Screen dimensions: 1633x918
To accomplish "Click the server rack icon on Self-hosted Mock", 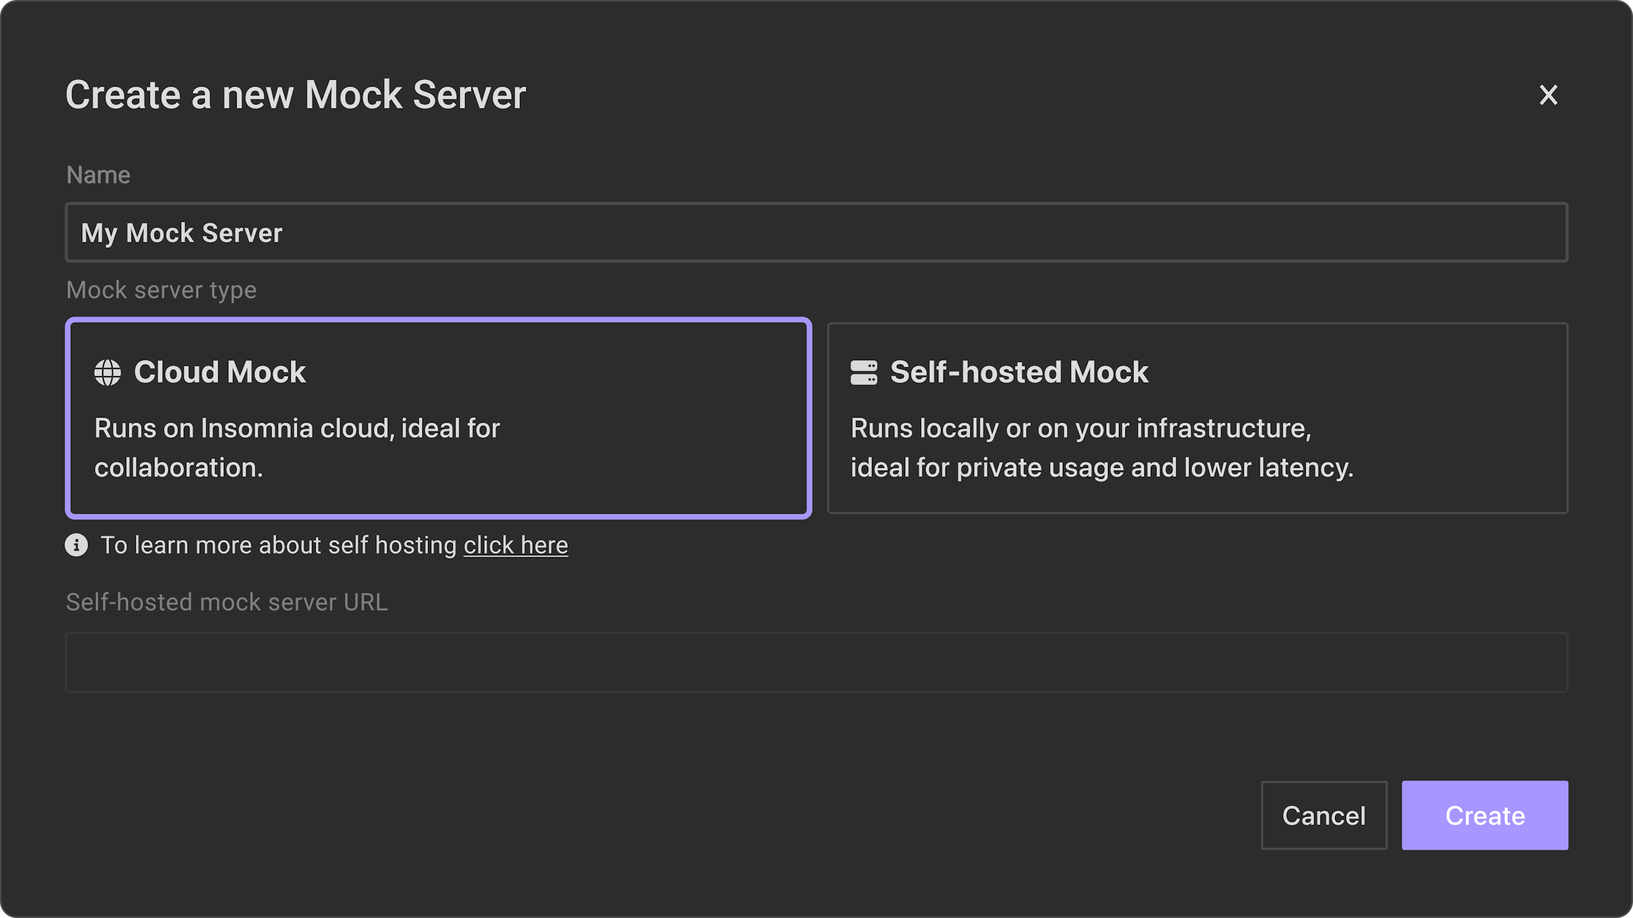I will pos(864,373).
